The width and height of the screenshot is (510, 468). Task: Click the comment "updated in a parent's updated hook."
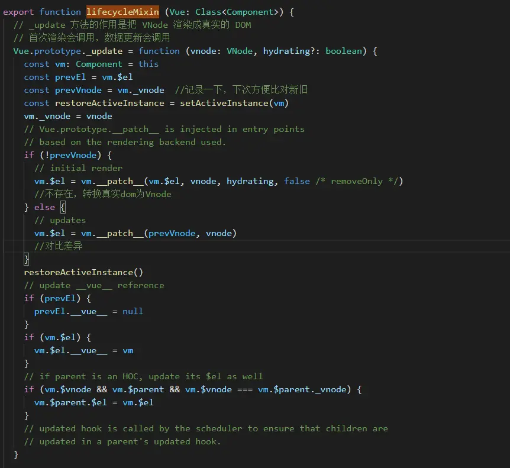point(122,441)
